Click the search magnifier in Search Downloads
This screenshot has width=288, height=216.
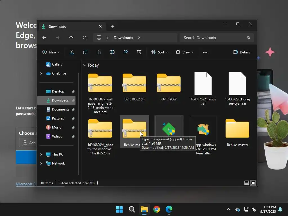pos(249,38)
